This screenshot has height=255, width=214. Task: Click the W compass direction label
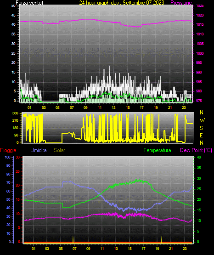(202, 120)
